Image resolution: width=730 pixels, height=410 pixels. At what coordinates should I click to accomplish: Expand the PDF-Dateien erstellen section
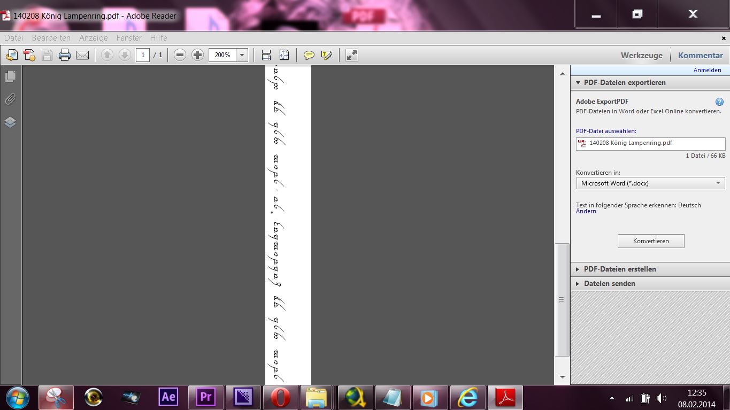619,269
